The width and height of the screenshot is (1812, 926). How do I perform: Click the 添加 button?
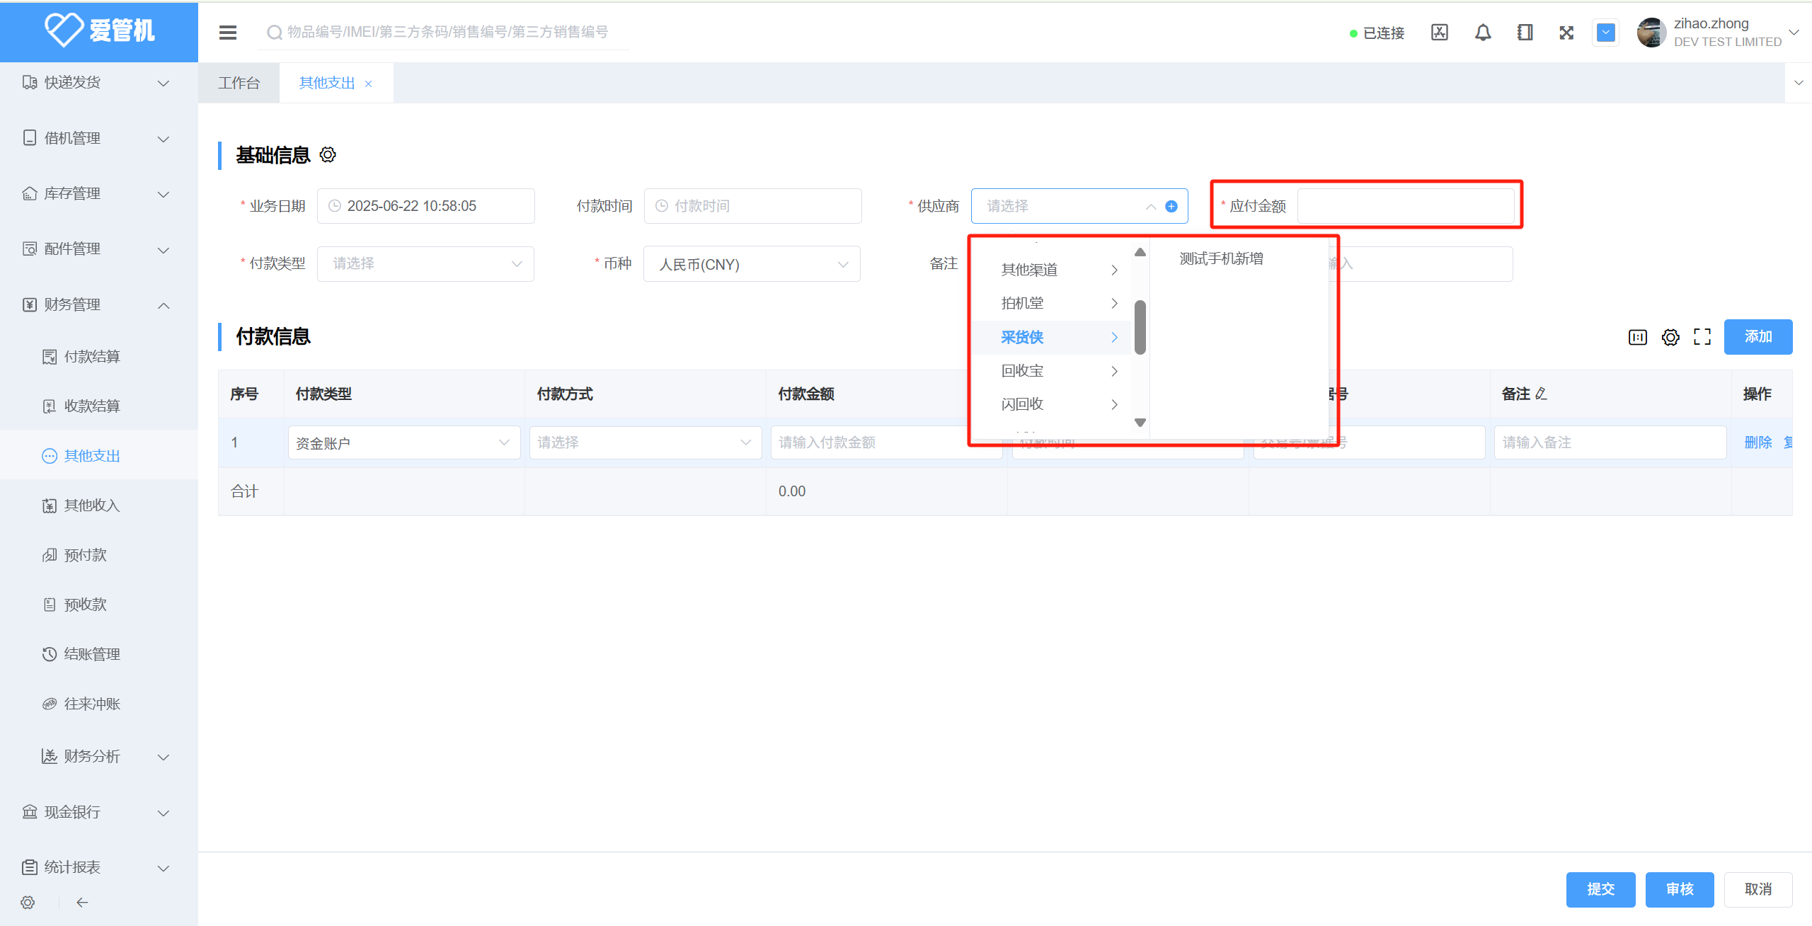[x=1758, y=337]
